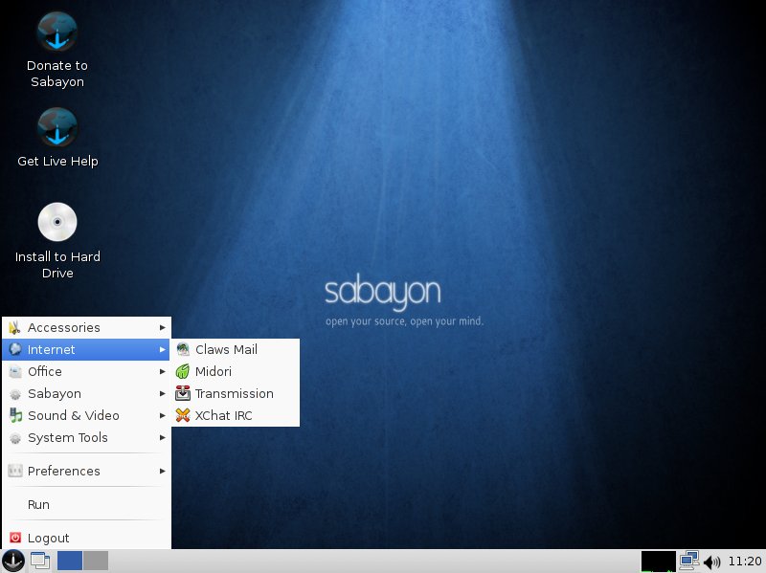Viewport: 766px width, 573px height.
Task: Launch the Midori web browser
Action: 213,371
